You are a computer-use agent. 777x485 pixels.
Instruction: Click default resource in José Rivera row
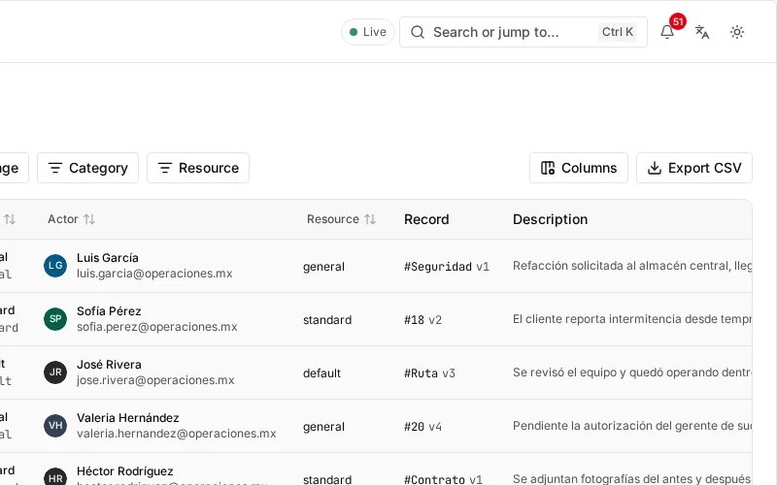[321, 373]
